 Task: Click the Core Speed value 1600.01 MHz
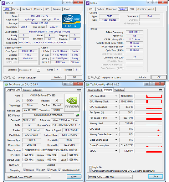click(28, 51)
